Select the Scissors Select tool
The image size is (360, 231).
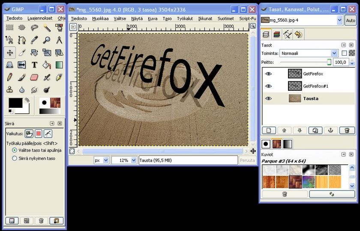click(9, 40)
